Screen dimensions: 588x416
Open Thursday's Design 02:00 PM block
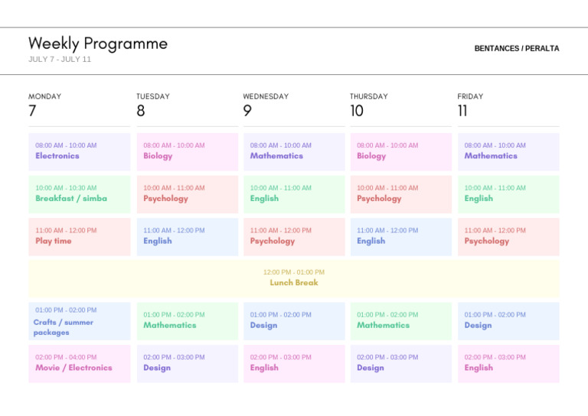pyautogui.click(x=401, y=363)
